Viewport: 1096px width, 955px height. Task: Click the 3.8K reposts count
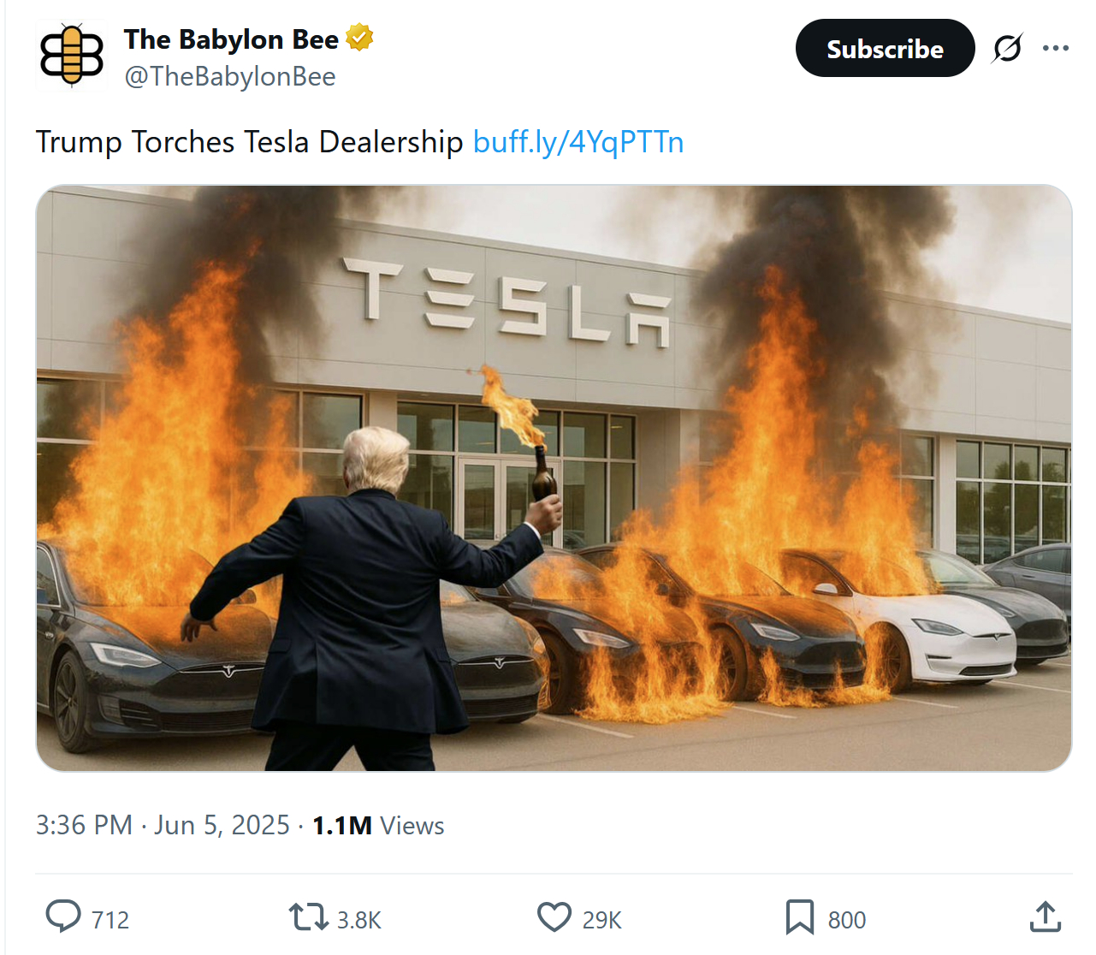point(359,920)
